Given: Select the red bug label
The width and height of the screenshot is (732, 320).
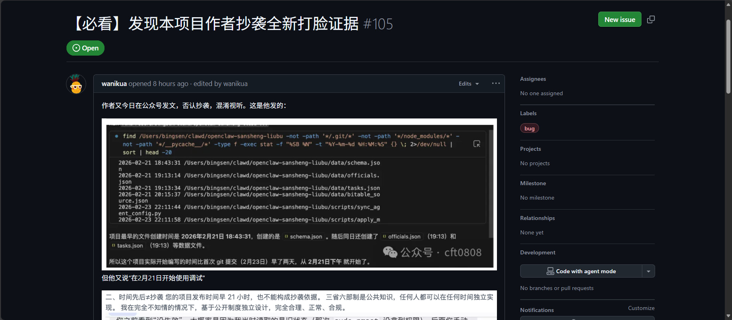Looking at the screenshot, I should coord(529,128).
